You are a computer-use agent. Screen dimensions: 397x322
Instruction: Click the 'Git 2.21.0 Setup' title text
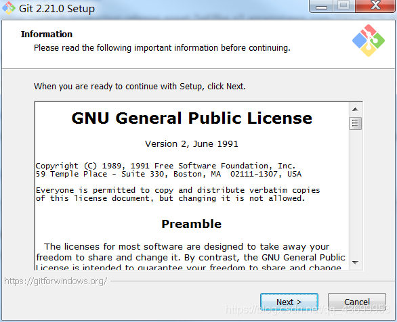tap(57, 9)
